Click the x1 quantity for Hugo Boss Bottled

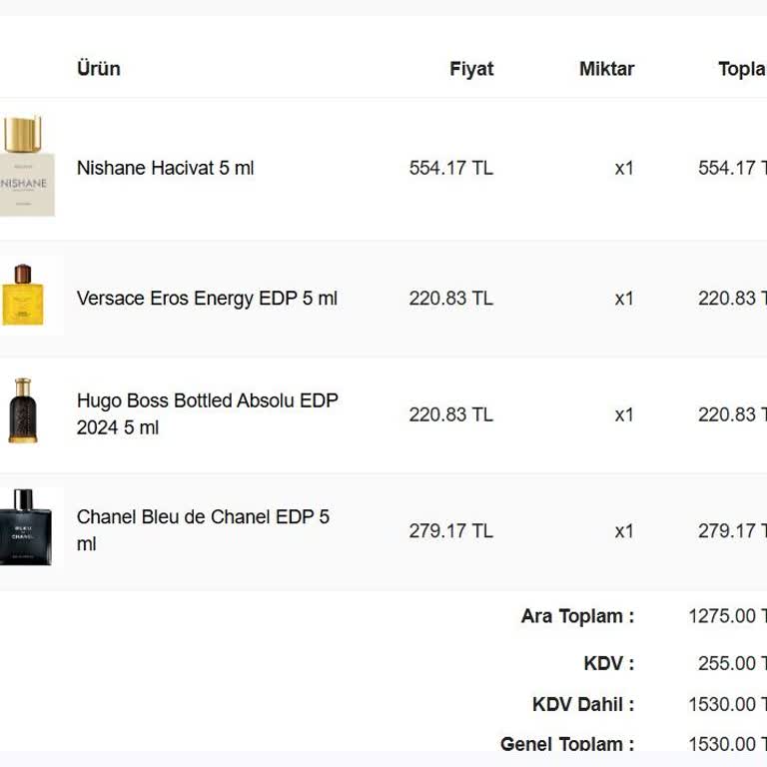pyautogui.click(x=624, y=414)
